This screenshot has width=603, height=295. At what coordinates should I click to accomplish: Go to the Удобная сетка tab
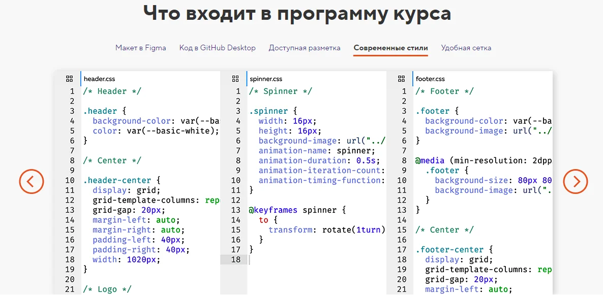pos(466,48)
